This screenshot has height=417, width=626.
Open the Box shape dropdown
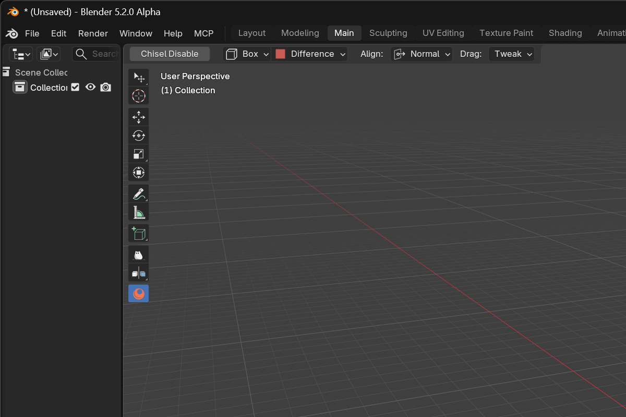click(247, 54)
